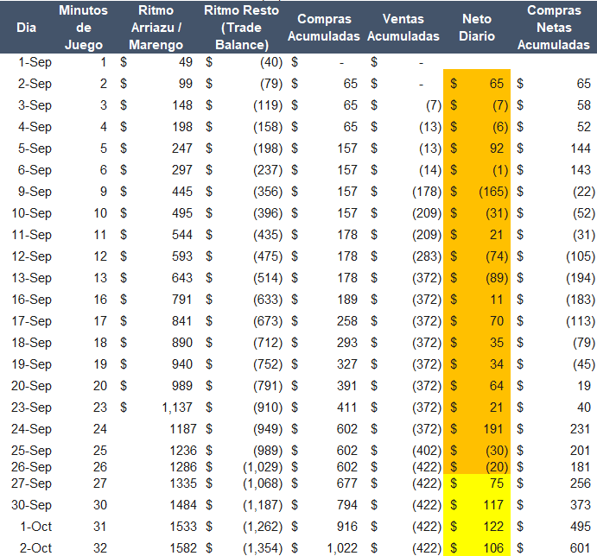
Task: Select the date cell 2-Oct
Action: [x=35, y=548]
